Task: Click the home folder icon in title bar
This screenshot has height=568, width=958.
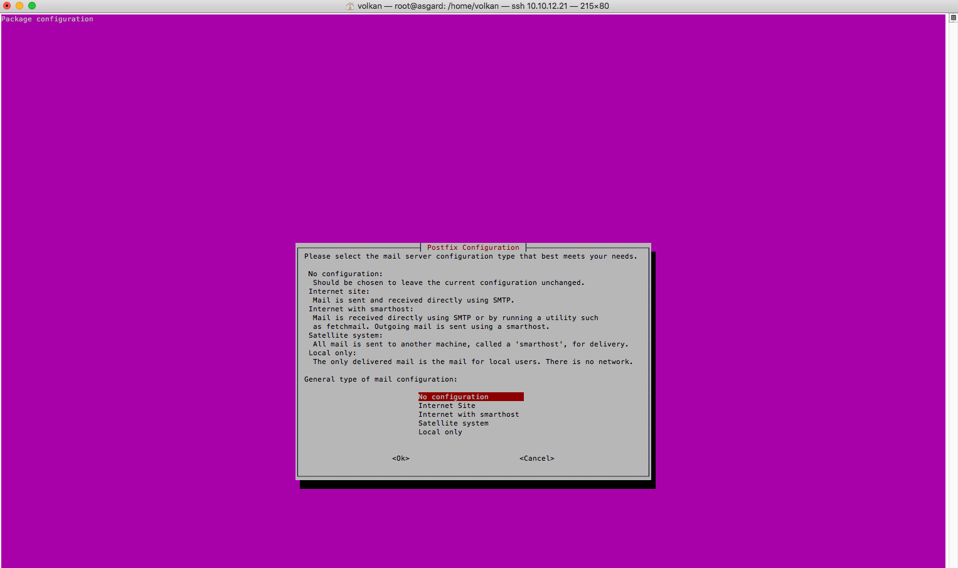Action: tap(350, 6)
